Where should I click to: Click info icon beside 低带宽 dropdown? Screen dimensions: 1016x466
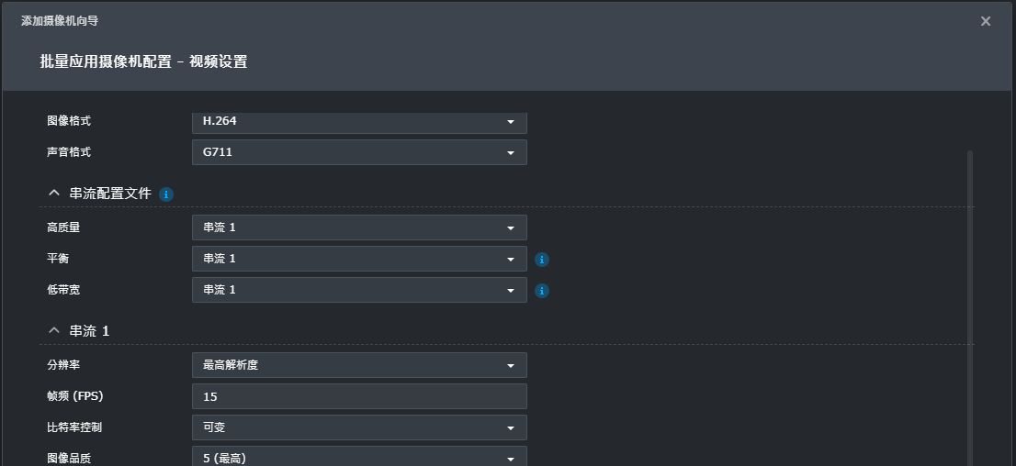[542, 291]
